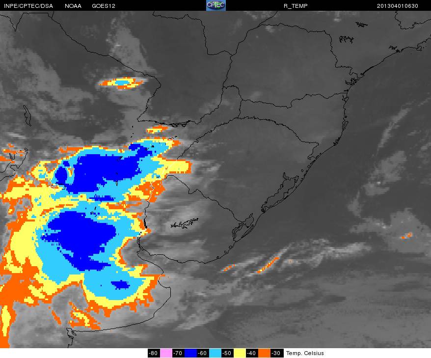Click the -80 legend value

(x=154, y=353)
